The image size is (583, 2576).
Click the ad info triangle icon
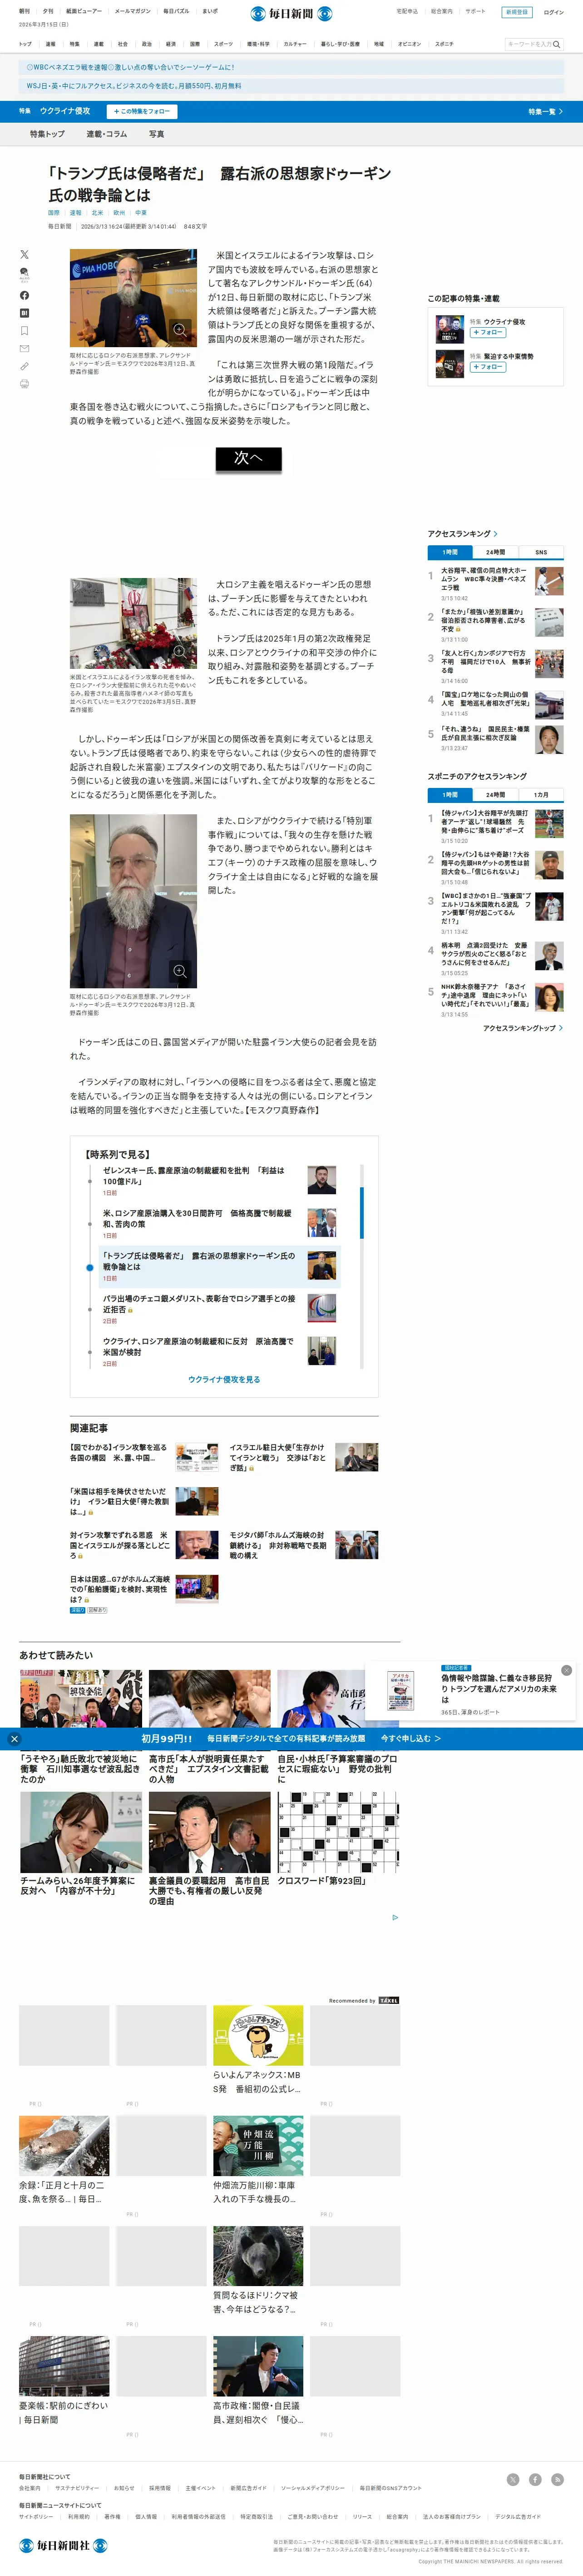coord(395,1918)
